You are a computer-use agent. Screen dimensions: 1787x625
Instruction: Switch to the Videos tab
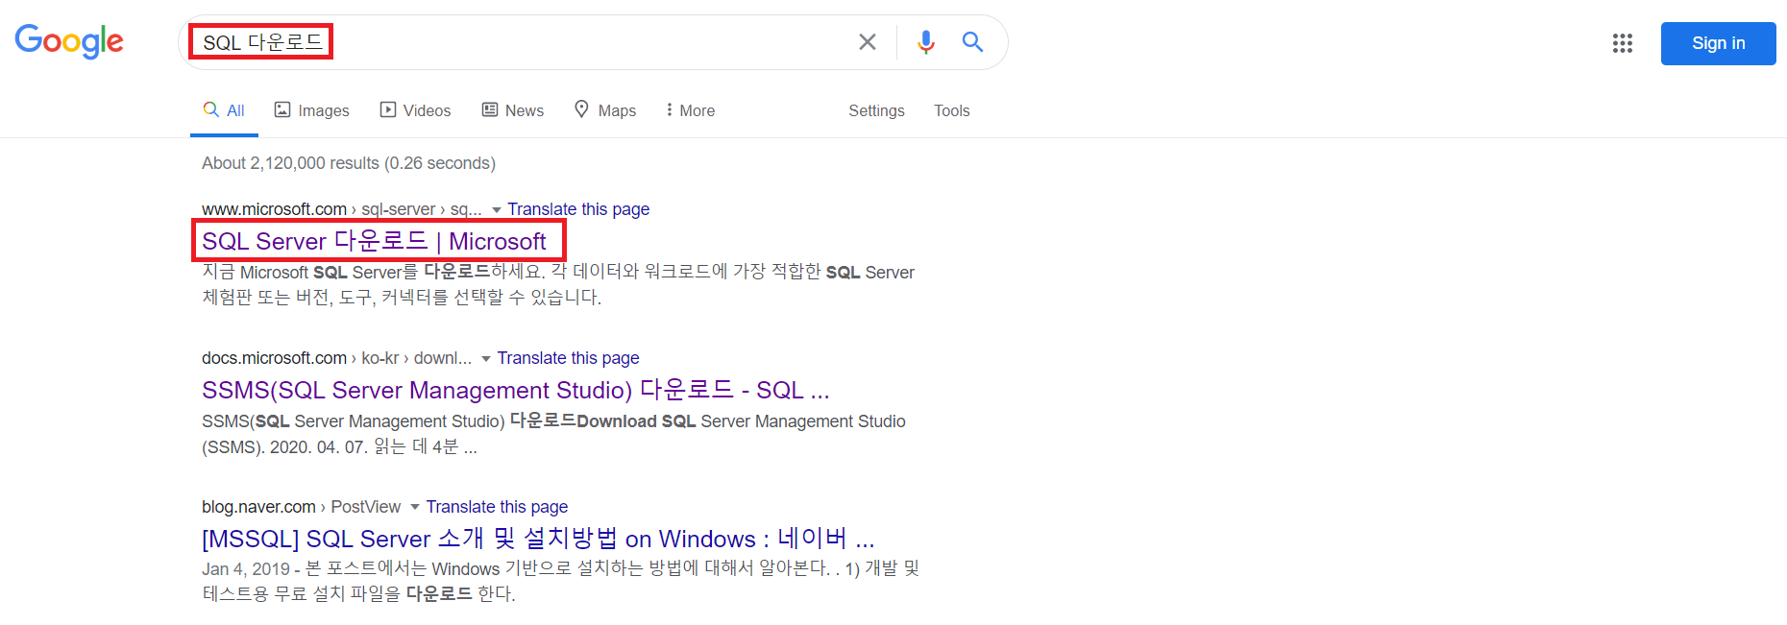click(415, 110)
